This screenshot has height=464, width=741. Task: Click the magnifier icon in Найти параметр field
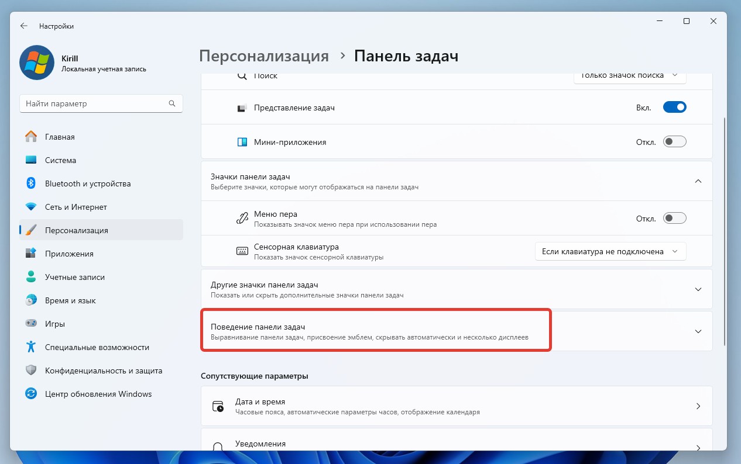pos(172,103)
